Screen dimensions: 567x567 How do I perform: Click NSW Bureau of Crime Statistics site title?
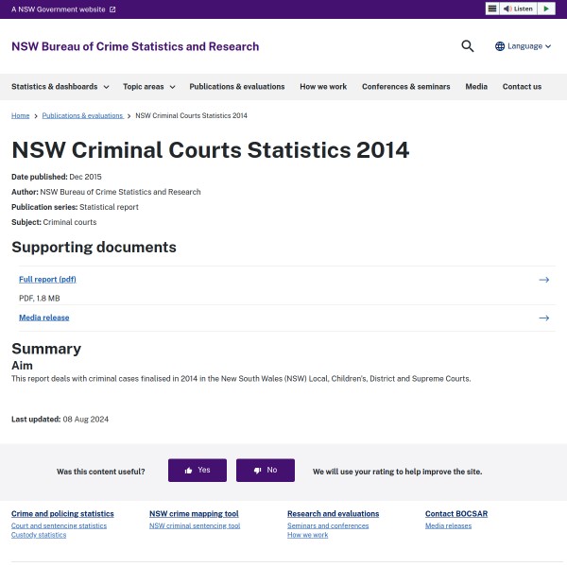(x=135, y=46)
